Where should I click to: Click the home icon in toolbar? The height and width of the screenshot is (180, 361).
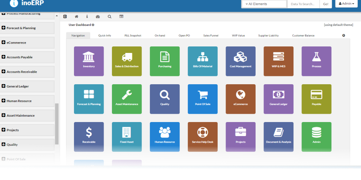(77, 17)
